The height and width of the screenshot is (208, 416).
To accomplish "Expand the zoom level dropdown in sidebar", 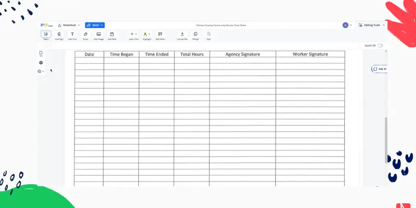I will 43,71.
